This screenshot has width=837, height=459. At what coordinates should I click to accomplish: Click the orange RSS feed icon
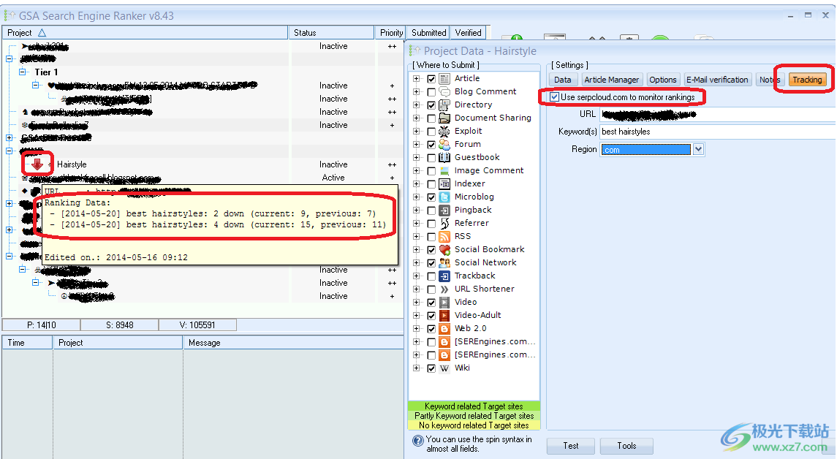(x=444, y=236)
